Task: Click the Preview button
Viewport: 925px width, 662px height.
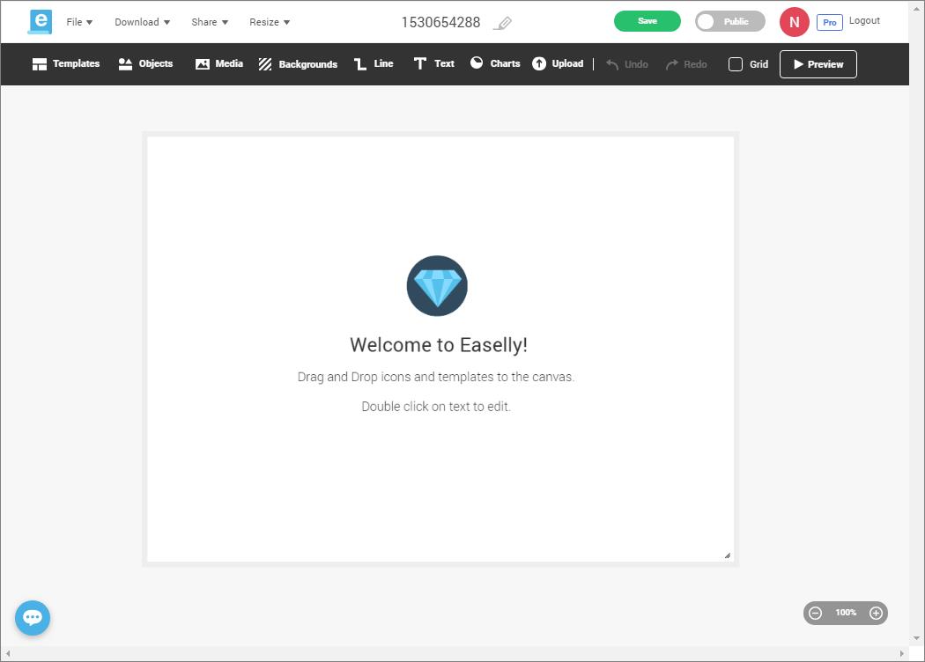Action: click(818, 64)
